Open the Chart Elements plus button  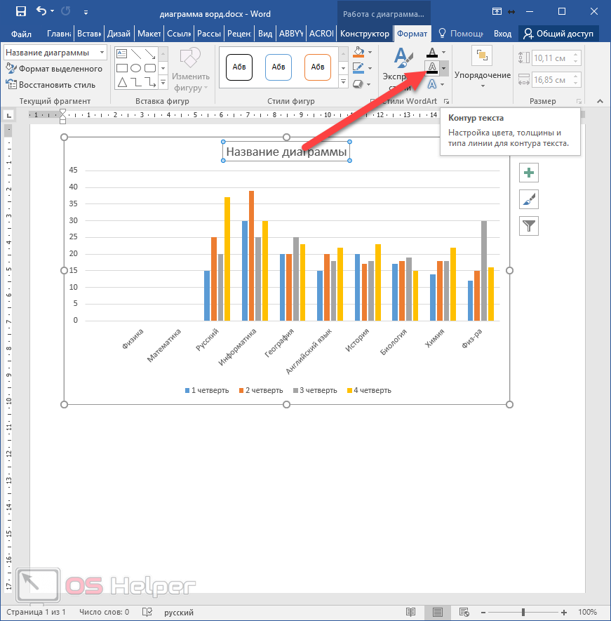point(528,173)
